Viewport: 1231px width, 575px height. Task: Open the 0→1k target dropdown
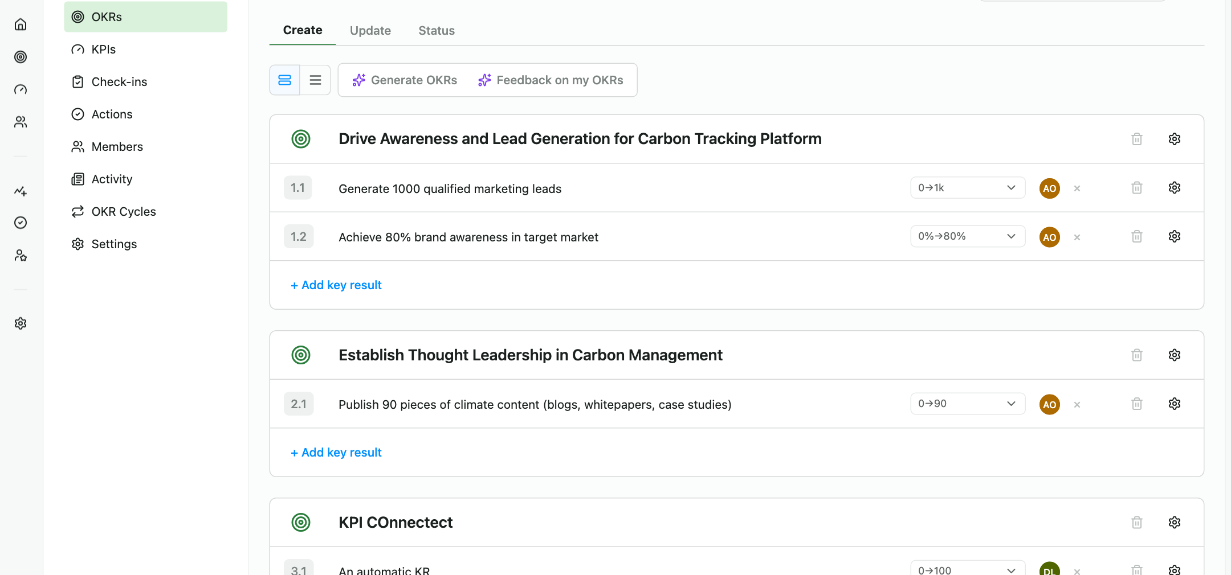point(968,188)
